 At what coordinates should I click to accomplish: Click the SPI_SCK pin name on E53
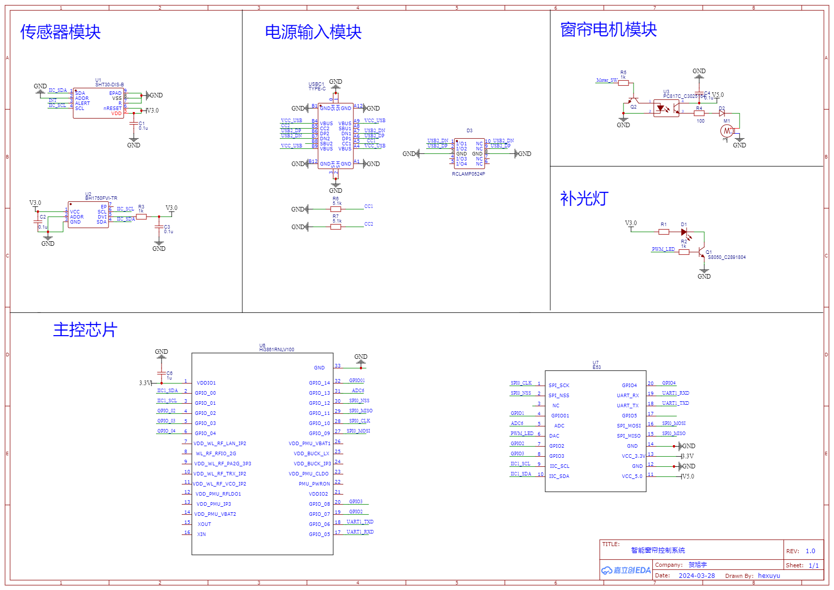[559, 386]
